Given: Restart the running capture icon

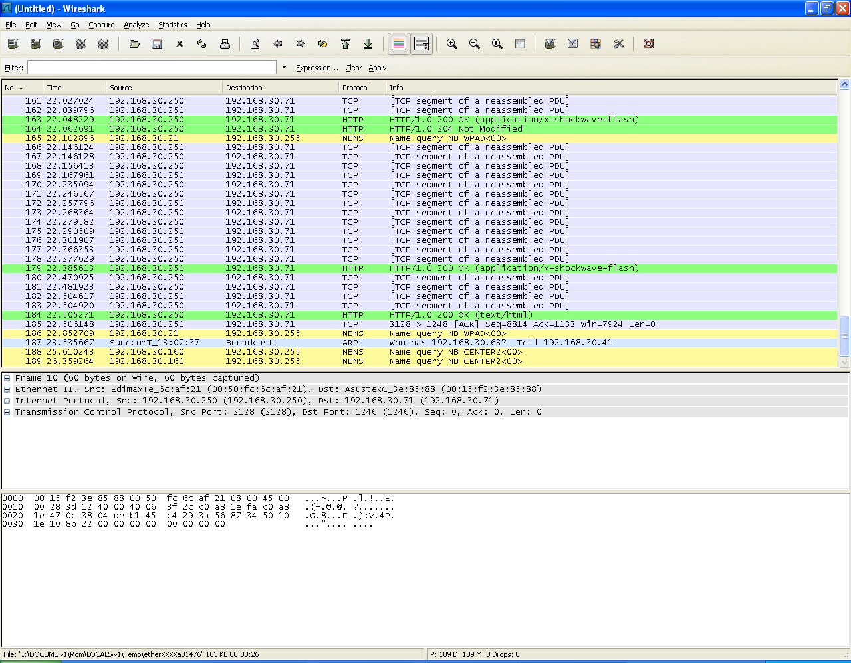Looking at the screenshot, I should click(103, 44).
